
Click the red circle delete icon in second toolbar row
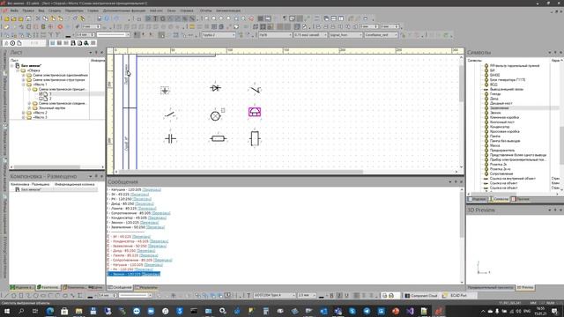(60, 26)
